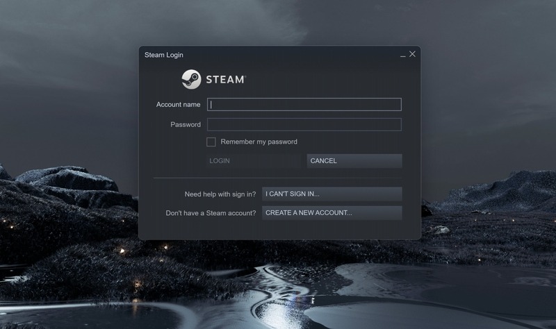Viewport: 556px width, 329px height.
Task: Click the STEAM wordmark text
Action: pyautogui.click(x=226, y=79)
